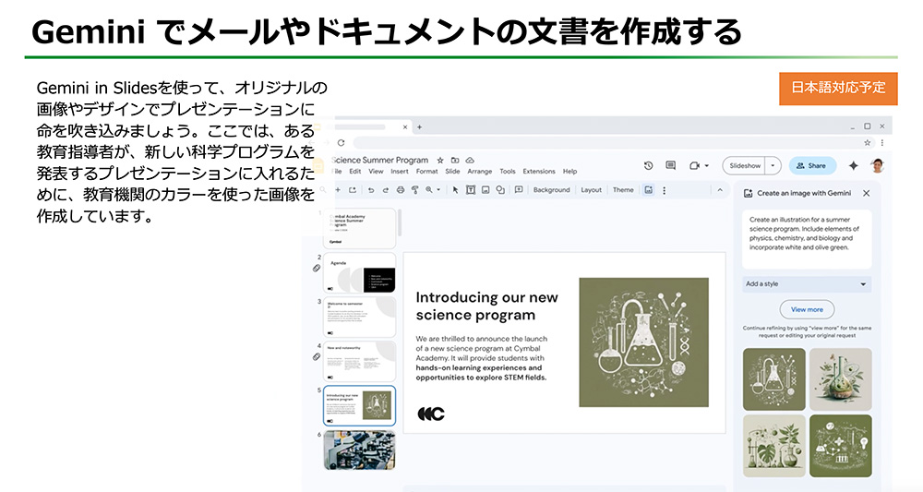Image resolution: width=923 pixels, height=492 pixels.
Task: Check the cloud save status icon
Action: (470, 160)
